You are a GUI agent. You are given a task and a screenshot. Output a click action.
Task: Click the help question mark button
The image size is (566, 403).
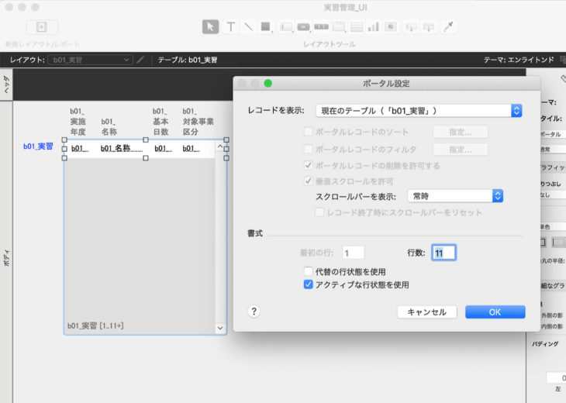click(x=254, y=311)
